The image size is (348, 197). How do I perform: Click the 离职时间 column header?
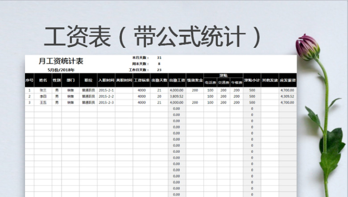pos(124,80)
